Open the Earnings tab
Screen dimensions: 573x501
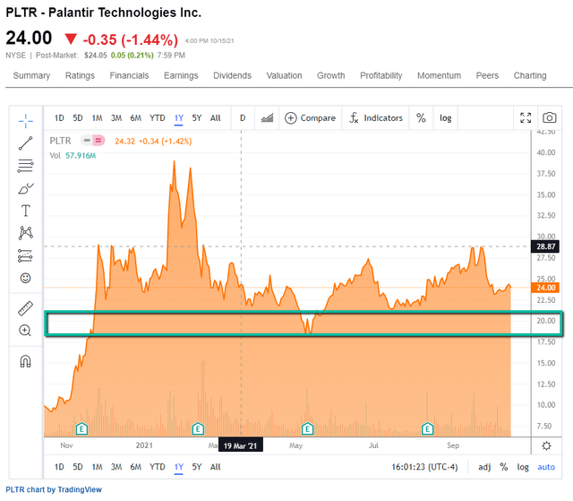click(x=181, y=75)
